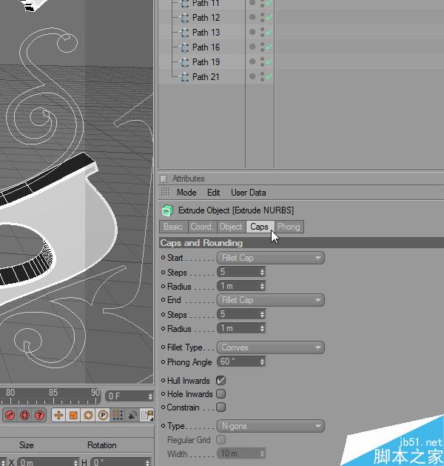Click the green checkmark in Path 16 row
The height and width of the screenshot is (466, 444).
tap(269, 47)
